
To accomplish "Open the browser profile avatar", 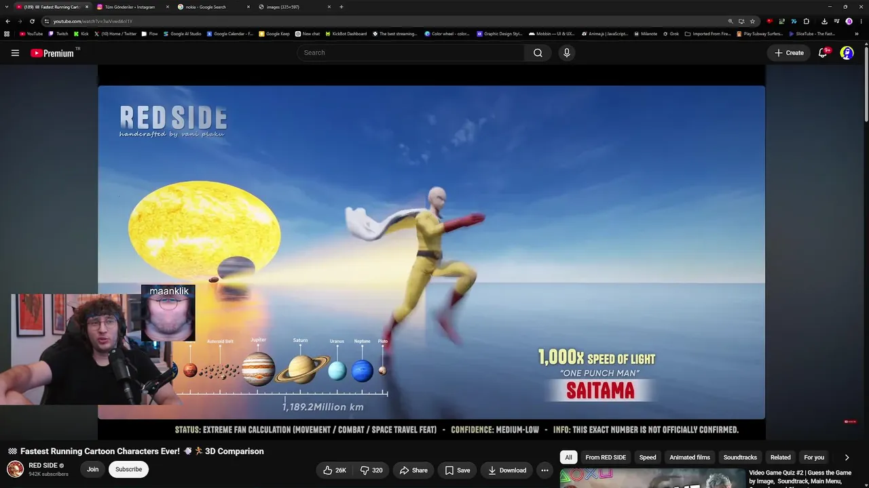I will 849,21.
